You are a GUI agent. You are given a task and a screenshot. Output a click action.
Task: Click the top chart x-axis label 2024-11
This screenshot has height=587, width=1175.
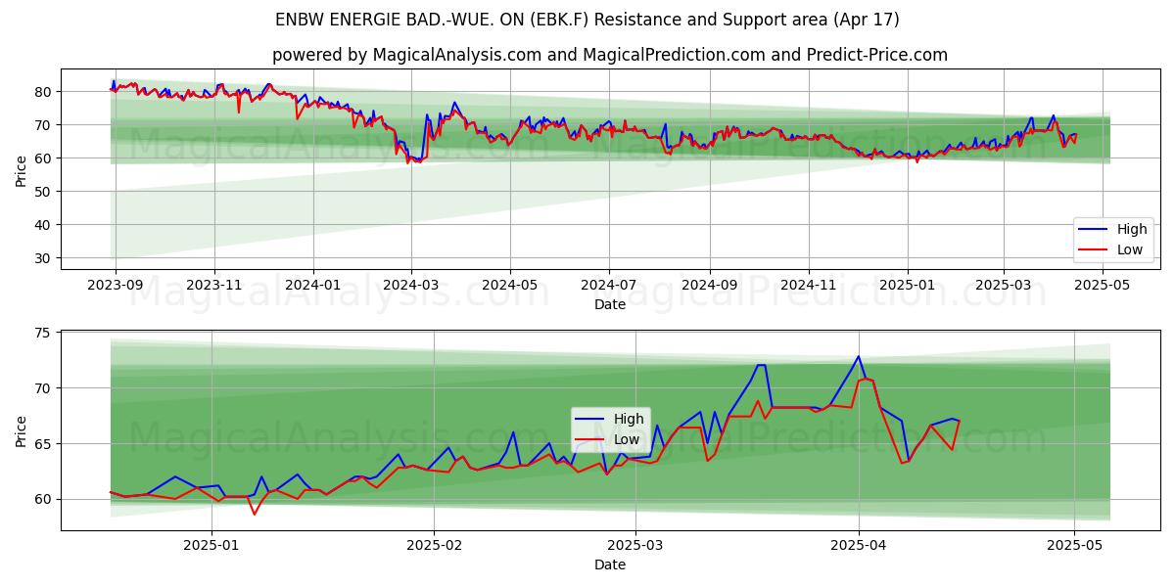[808, 285]
